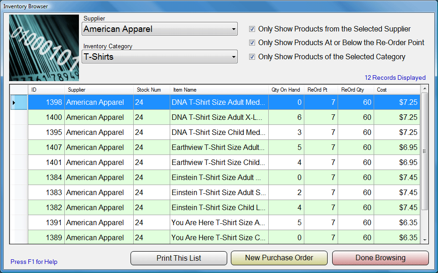Sort the grid by Cost column
The height and width of the screenshot is (273, 438).
point(396,90)
